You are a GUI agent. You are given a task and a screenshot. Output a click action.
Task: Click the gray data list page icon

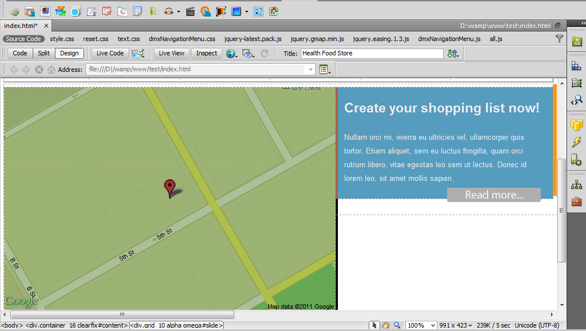138,11
